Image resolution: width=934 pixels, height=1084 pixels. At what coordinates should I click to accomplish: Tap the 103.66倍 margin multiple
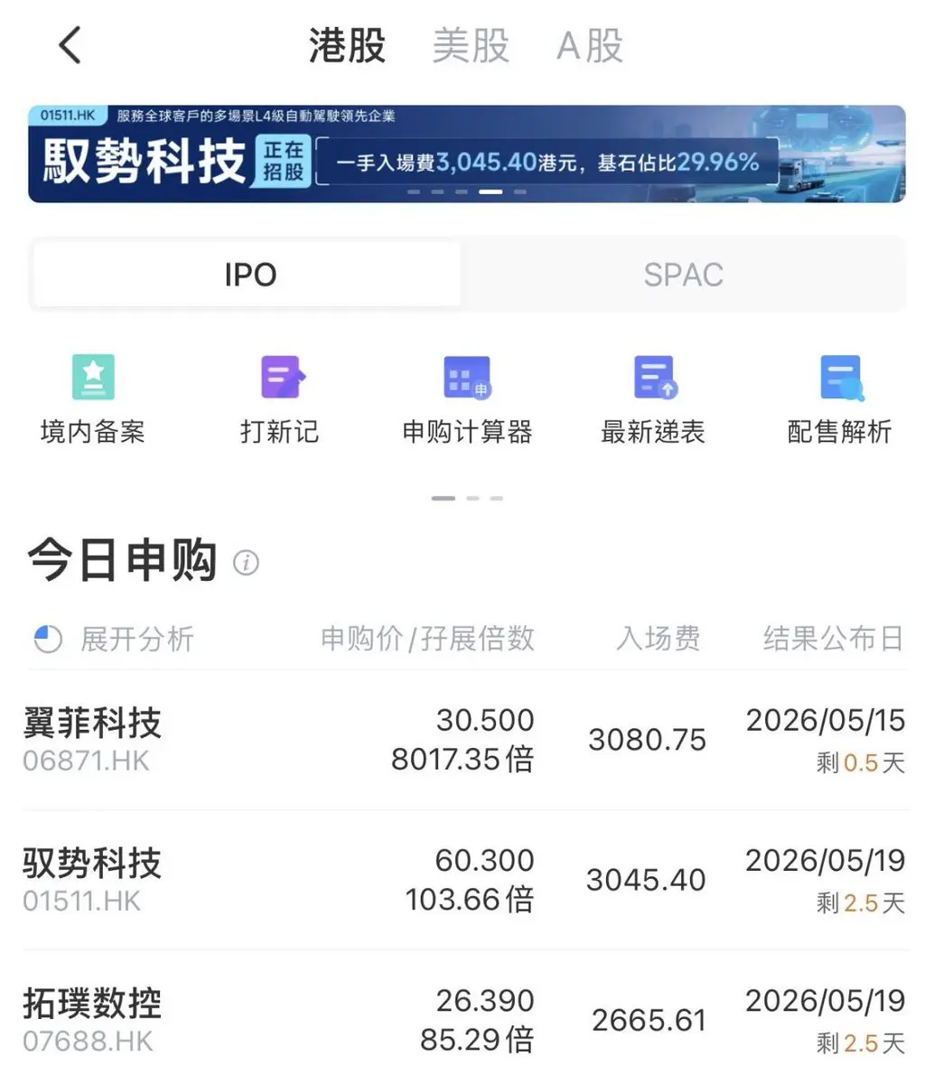(x=470, y=899)
